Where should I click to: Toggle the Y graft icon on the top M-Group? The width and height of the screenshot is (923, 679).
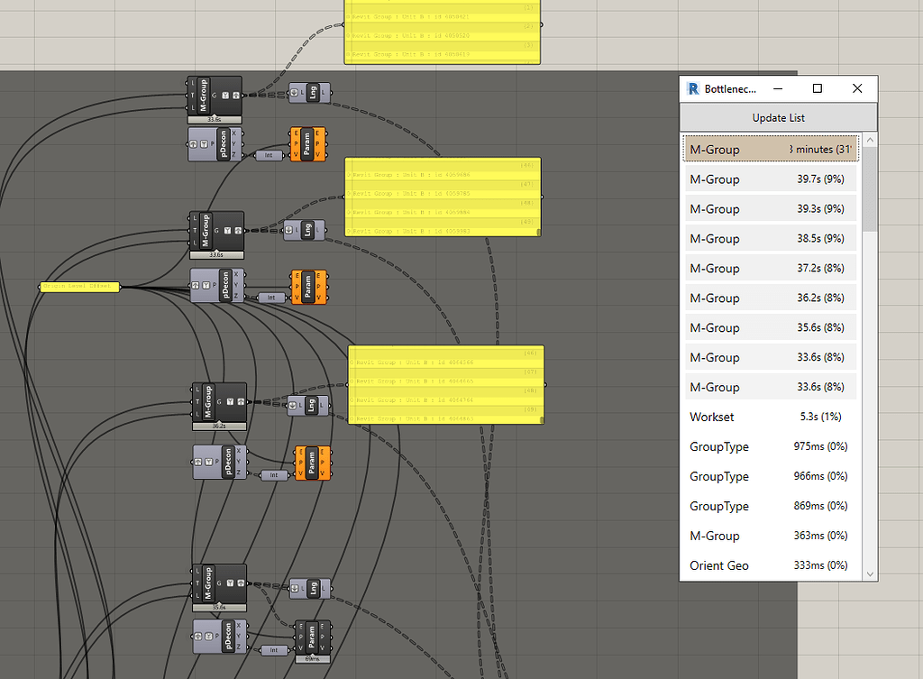[x=225, y=95]
